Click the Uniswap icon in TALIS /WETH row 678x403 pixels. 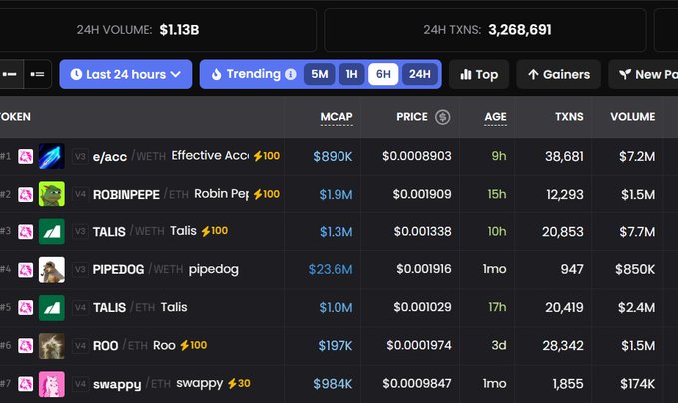point(25,231)
